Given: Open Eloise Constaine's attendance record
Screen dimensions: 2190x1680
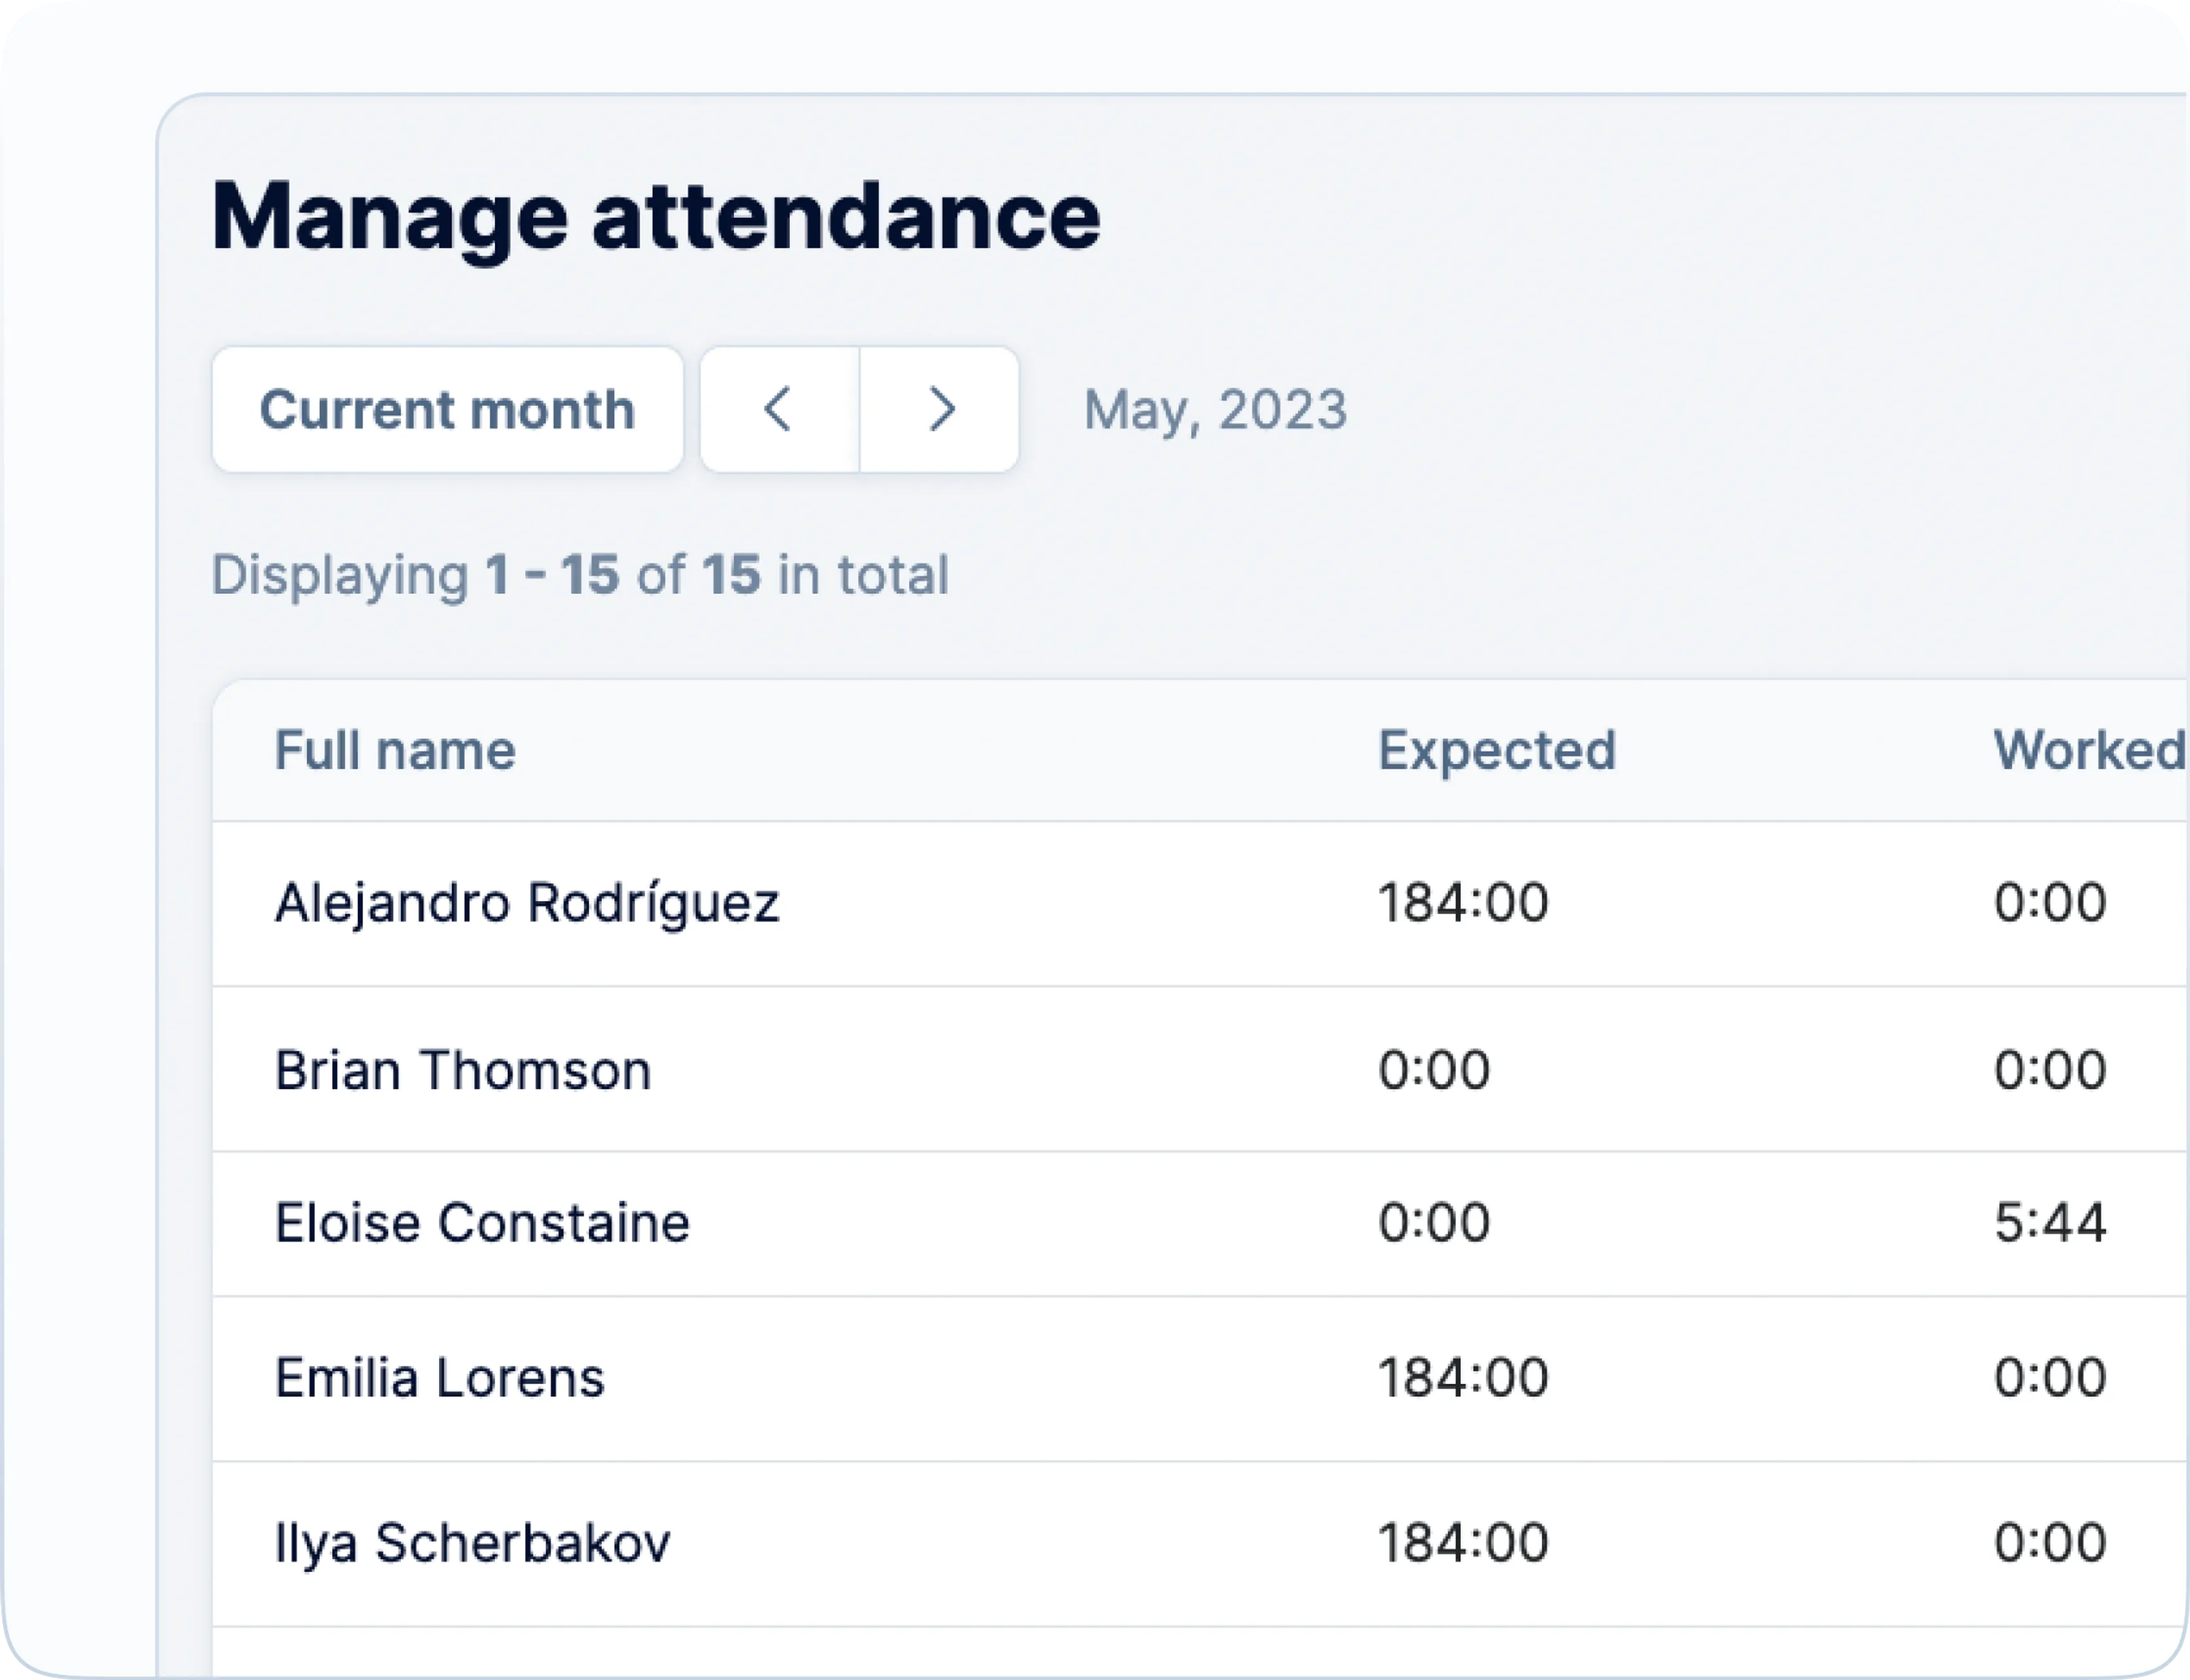Looking at the screenshot, I should pos(482,1223).
